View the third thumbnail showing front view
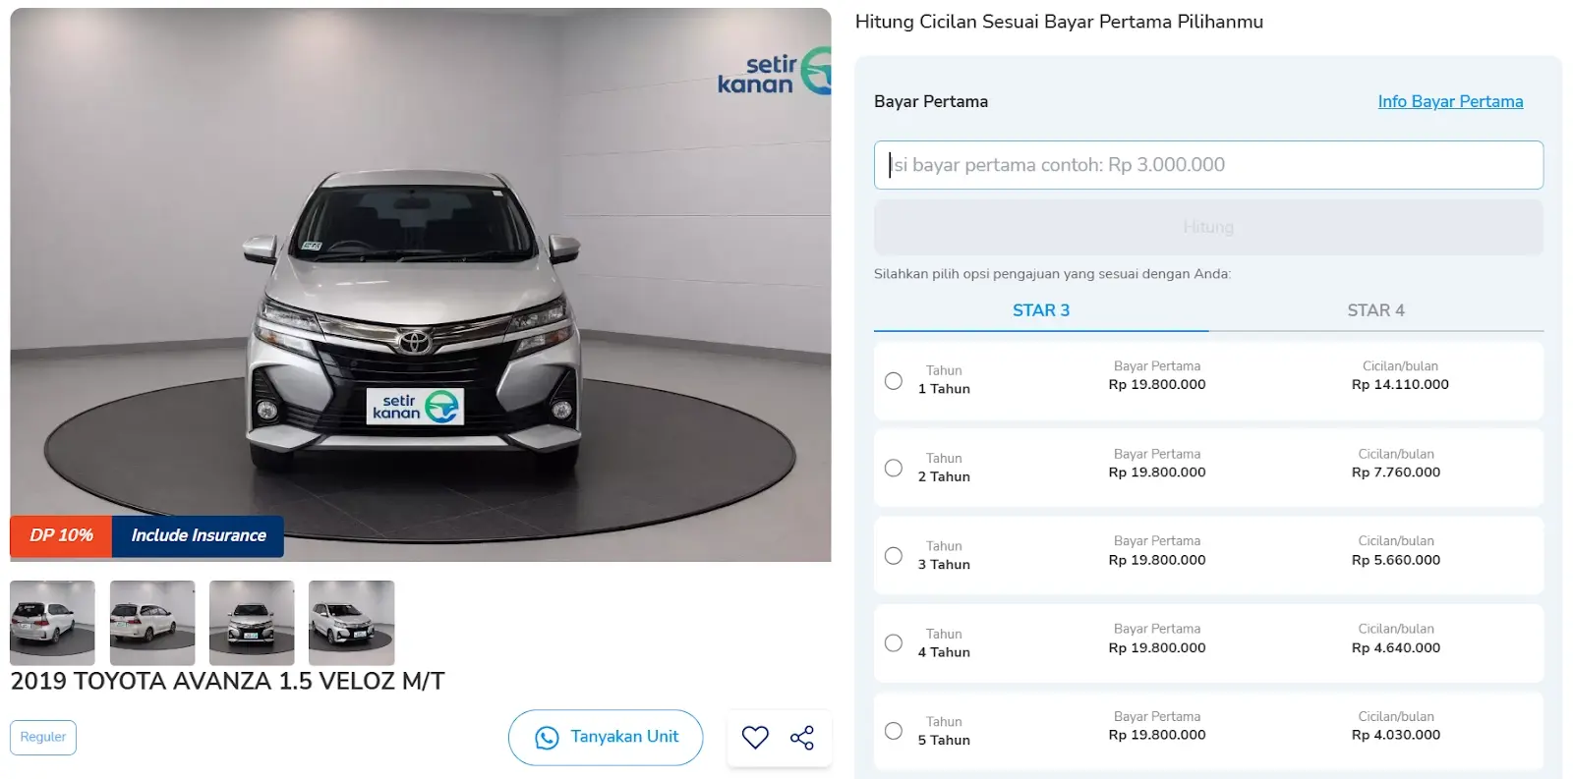1573x779 pixels. point(252,623)
